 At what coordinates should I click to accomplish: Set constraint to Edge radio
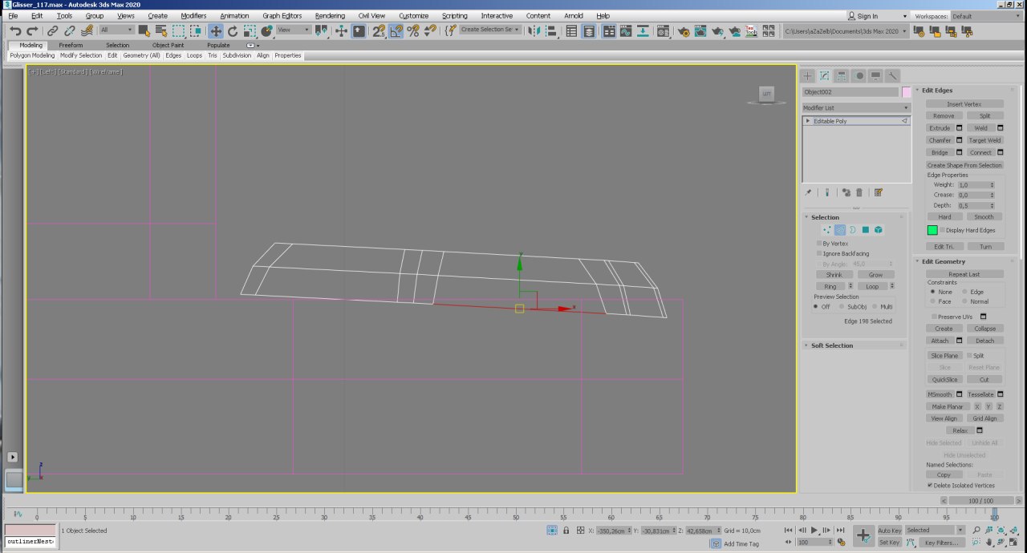coord(964,292)
